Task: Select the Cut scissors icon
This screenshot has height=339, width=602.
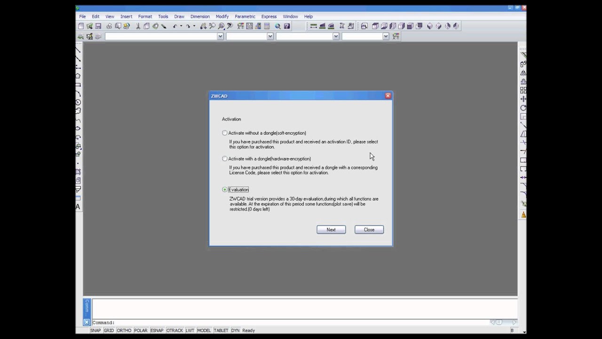Action: [x=138, y=26]
